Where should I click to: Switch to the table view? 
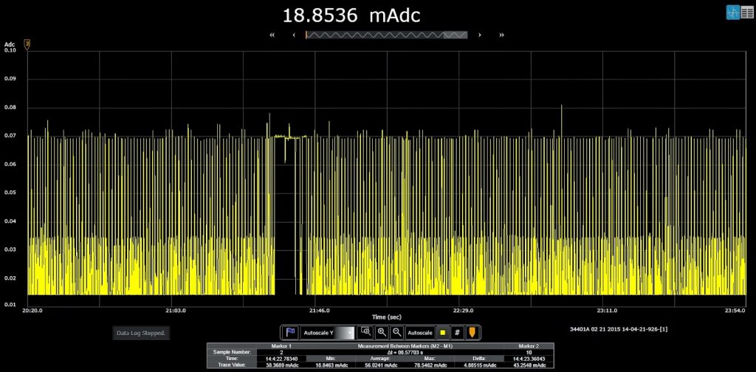tap(748, 13)
